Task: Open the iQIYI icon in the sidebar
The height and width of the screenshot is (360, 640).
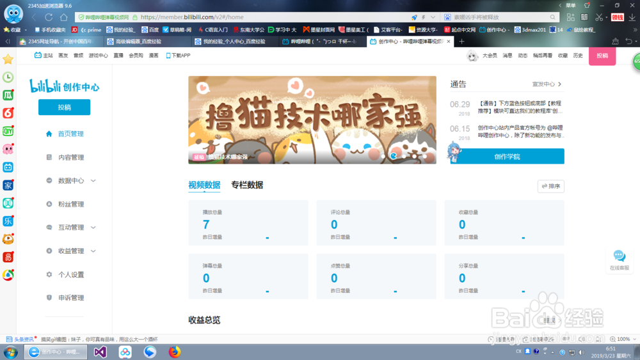Action: (x=8, y=131)
